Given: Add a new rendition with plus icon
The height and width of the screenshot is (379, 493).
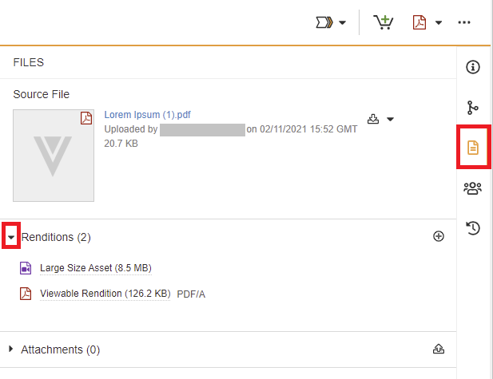Looking at the screenshot, I should tap(438, 237).
